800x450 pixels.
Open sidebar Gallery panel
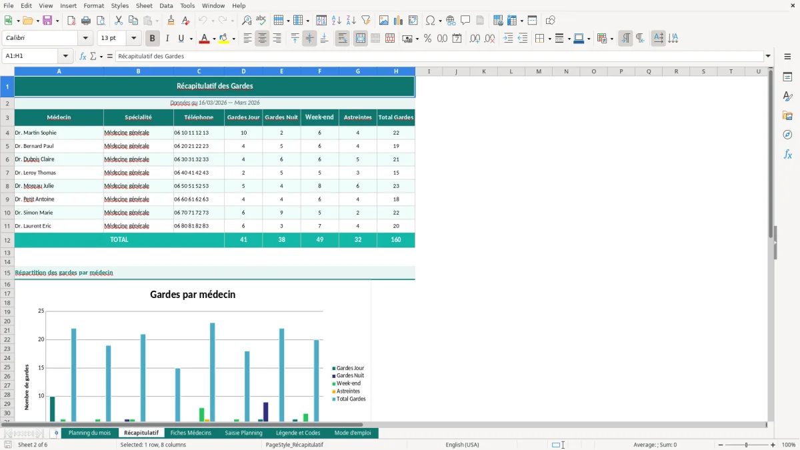[x=787, y=115]
